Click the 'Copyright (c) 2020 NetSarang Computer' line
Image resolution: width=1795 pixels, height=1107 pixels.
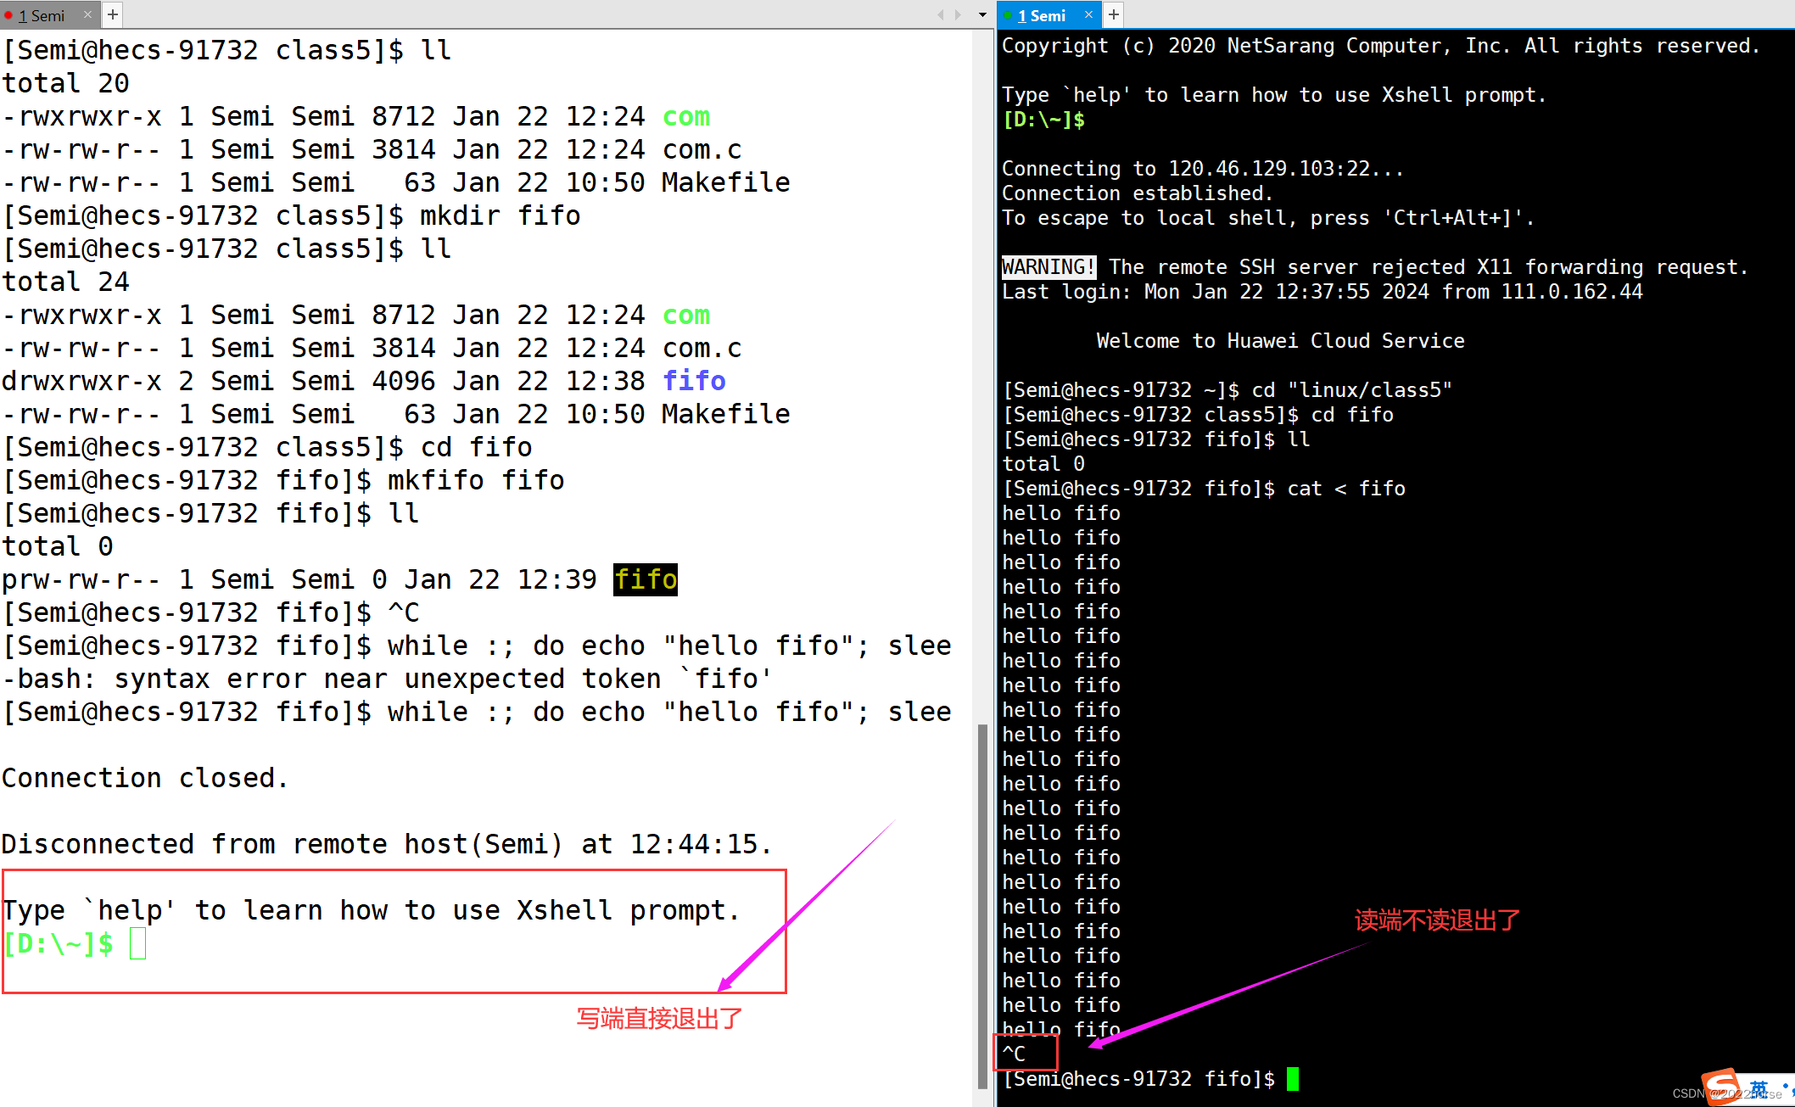point(1381,46)
